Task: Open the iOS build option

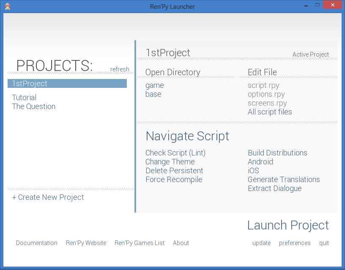Action: pyautogui.click(x=254, y=171)
